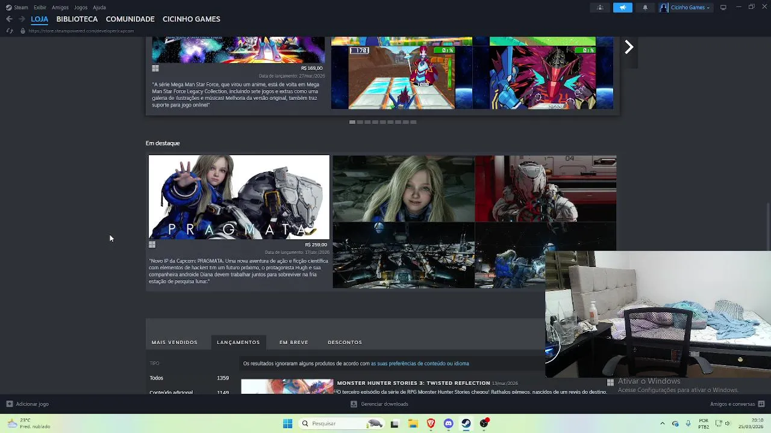Select the first carousel page indicator

coord(352,122)
